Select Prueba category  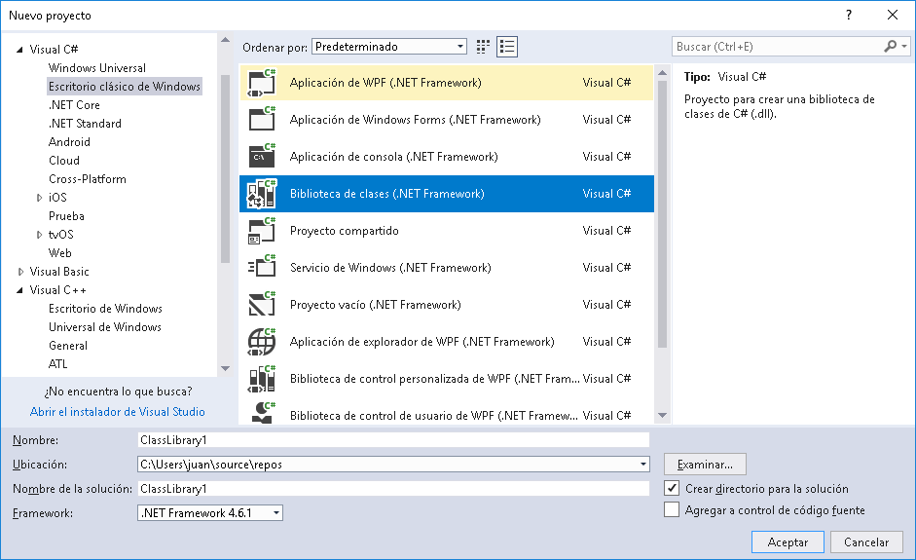(66, 216)
